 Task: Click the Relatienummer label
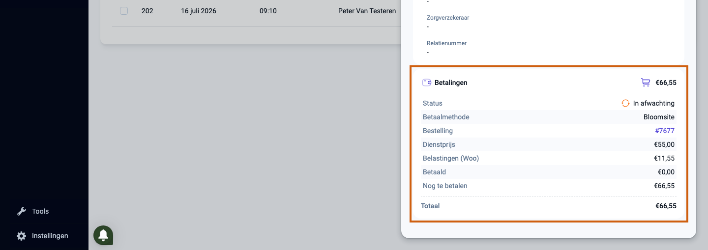446,43
